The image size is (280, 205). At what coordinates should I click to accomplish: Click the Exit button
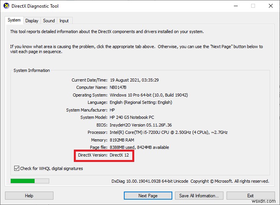click(250, 196)
